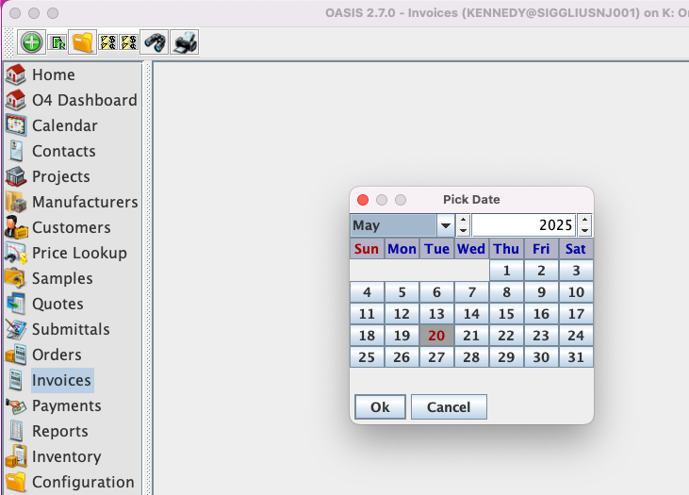The height and width of the screenshot is (495, 689).
Task: Click the printer icon in toolbar
Action: click(185, 42)
